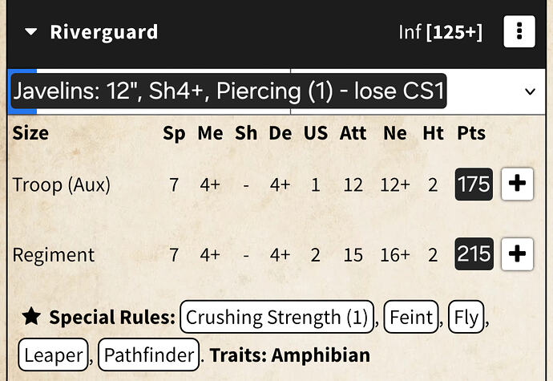
Task: Click the dropdown chevron arrow
Action: (x=530, y=91)
